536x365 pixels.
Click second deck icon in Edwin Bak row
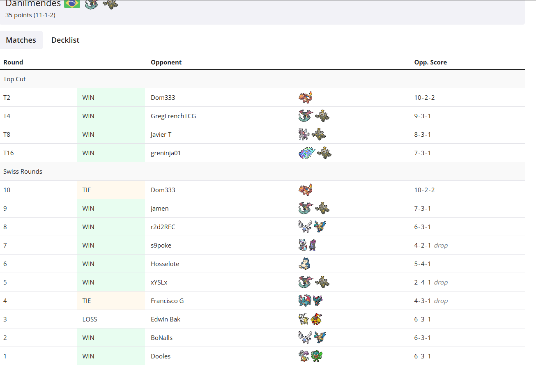tap(316, 319)
